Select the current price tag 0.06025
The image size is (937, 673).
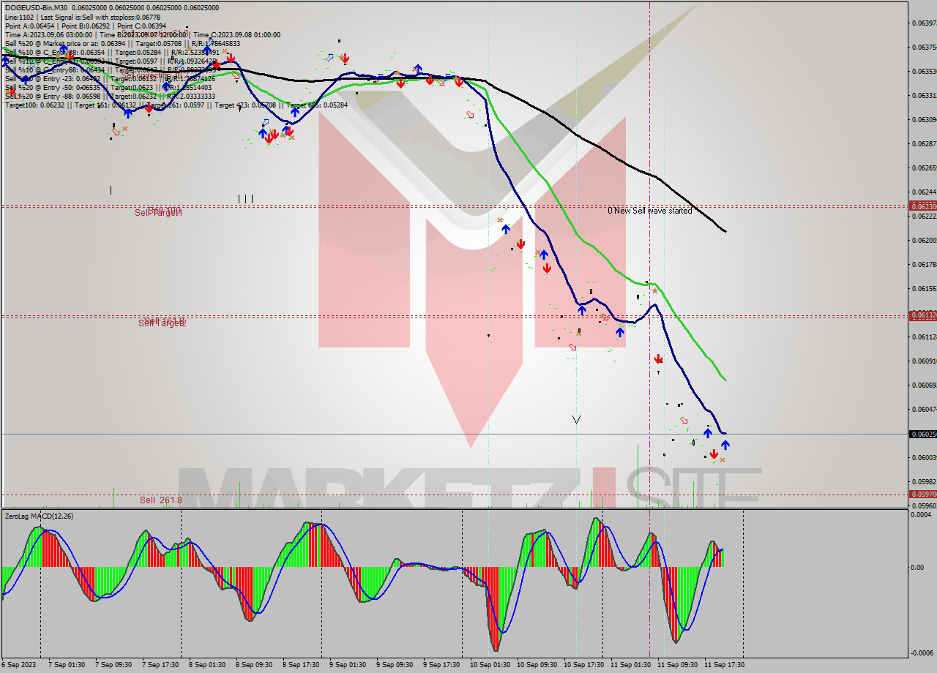[x=922, y=434]
